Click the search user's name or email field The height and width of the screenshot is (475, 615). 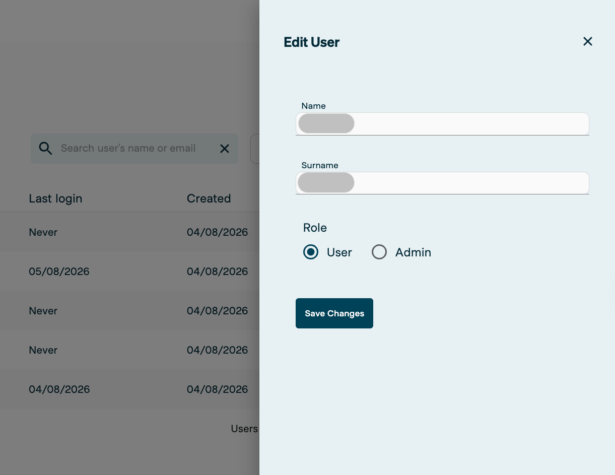click(x=134, y=149)
